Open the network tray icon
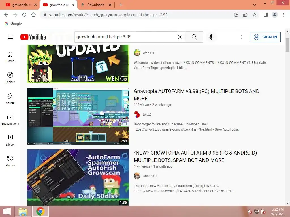The image size is (290, 217). (x=256, y=212)
